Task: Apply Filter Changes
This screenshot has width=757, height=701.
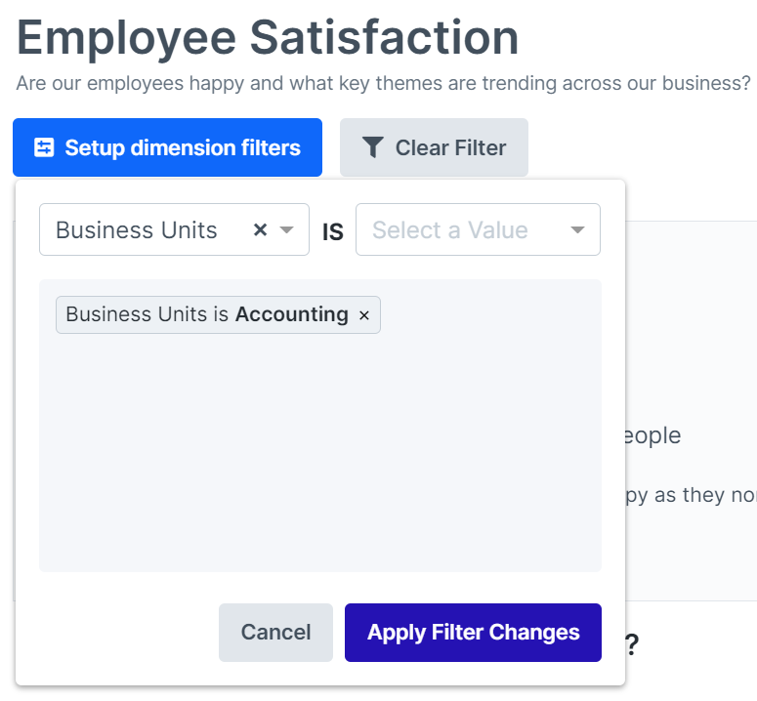Action: pyautogui.click(x=473, y=633)
